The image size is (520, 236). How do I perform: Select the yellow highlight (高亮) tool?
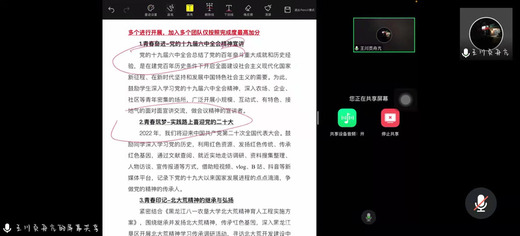point(190,10)
